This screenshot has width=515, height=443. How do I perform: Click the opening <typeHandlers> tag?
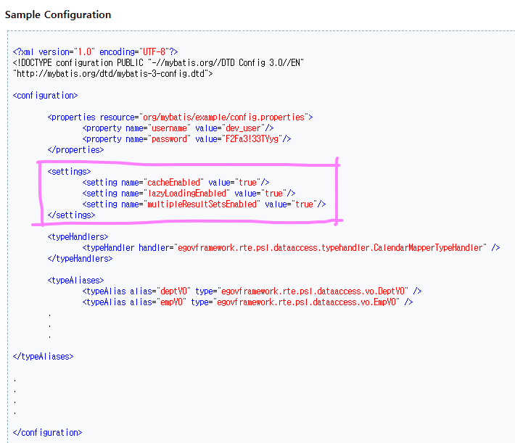[78, 237]
